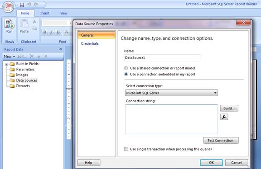Viewport: 261px width, 169px height.
Task: Click the Test Connection button
Action: [x=221, y=141]
